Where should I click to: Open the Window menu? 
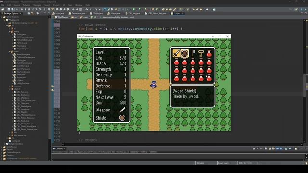tap(78, 5)
